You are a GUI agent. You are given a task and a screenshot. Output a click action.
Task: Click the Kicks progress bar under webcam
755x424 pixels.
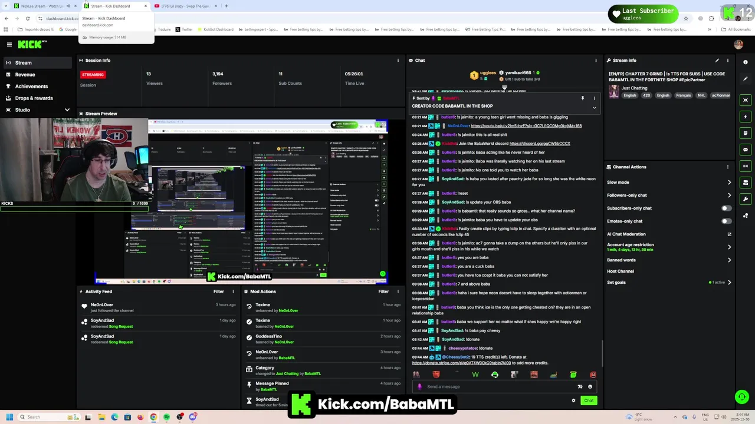click(74, 208)
